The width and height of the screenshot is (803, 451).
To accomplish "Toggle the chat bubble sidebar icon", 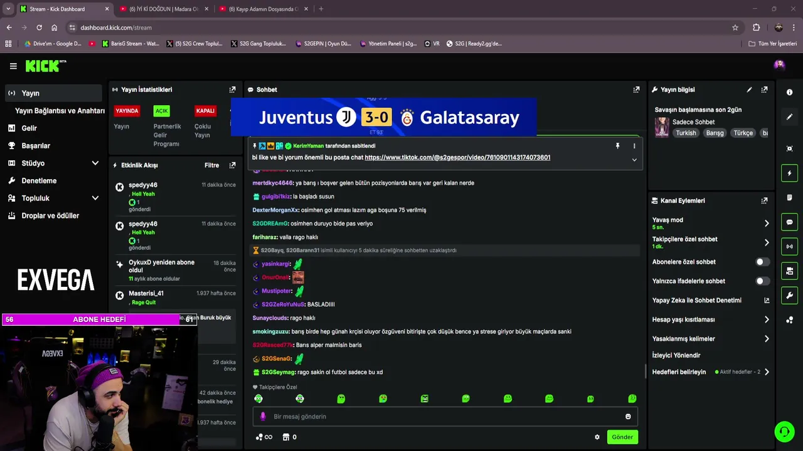I will coord(789,222).
